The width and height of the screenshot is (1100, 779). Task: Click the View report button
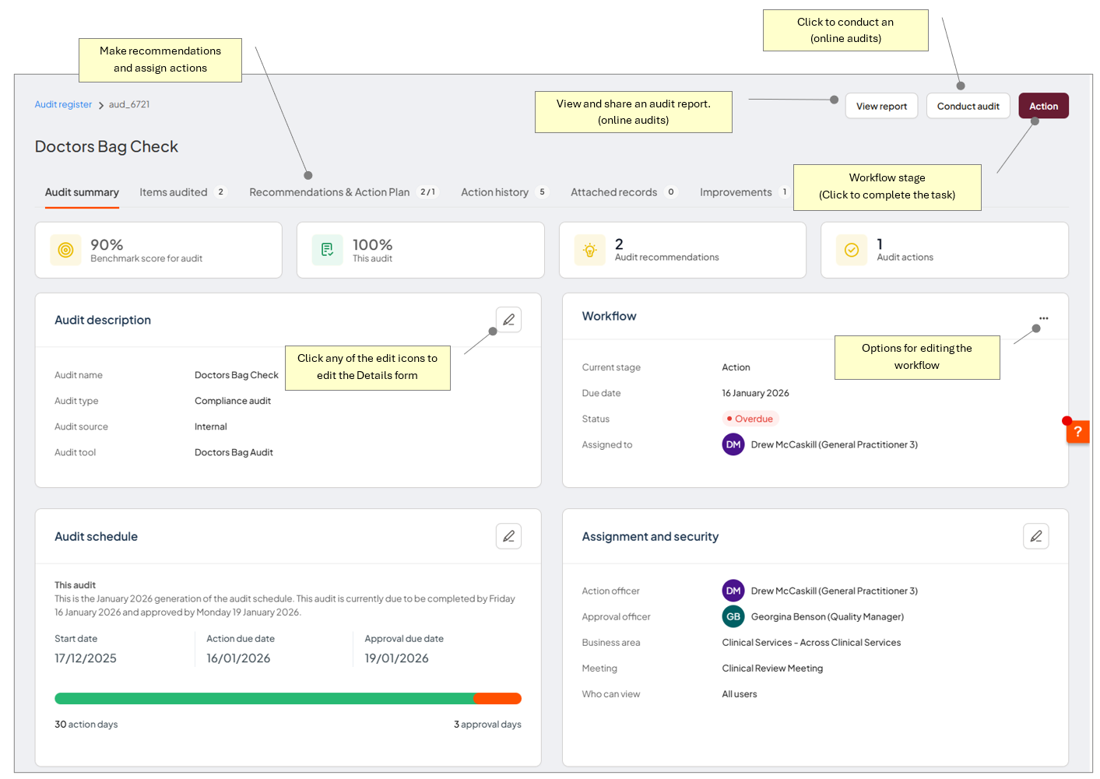coord(881,106)
